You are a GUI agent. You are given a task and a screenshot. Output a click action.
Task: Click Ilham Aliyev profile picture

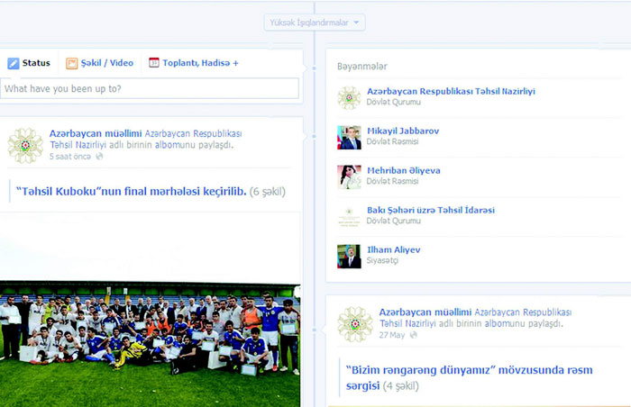(349, 257)
